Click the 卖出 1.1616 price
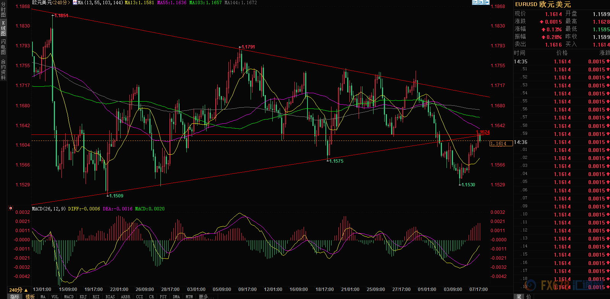The width and height of the screenshot is (610, 299). [553, 45]
